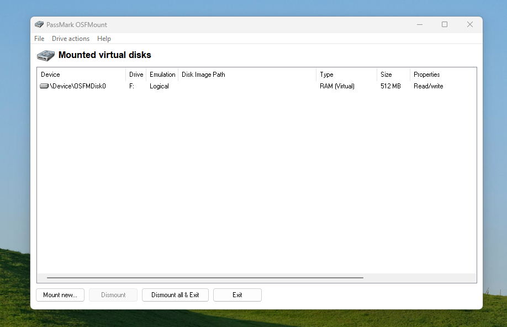This screenshot has height=327, width=507.
Task: Click the Disk Image Path column header
Action: (247, 75)
